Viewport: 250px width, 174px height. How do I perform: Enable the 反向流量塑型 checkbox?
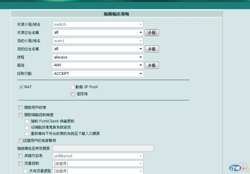(25, 171)
